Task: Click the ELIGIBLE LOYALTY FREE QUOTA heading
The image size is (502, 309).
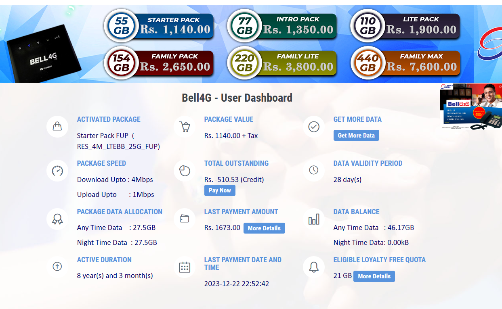Action: (x=380, y=260)
